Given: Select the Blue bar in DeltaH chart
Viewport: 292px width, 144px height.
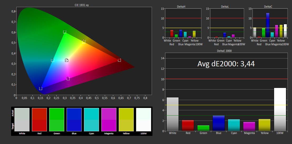Looking at the screenshot, I should (181, 33).
